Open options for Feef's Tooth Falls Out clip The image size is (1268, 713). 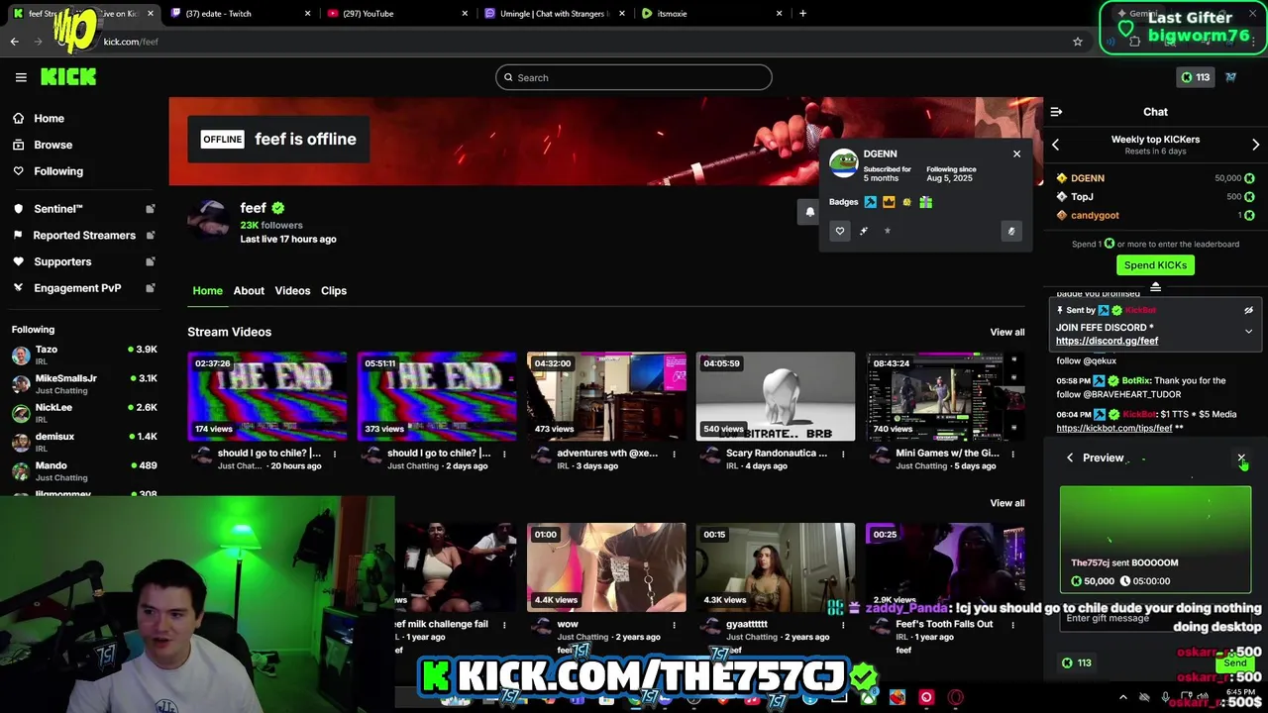(1012, 625)
